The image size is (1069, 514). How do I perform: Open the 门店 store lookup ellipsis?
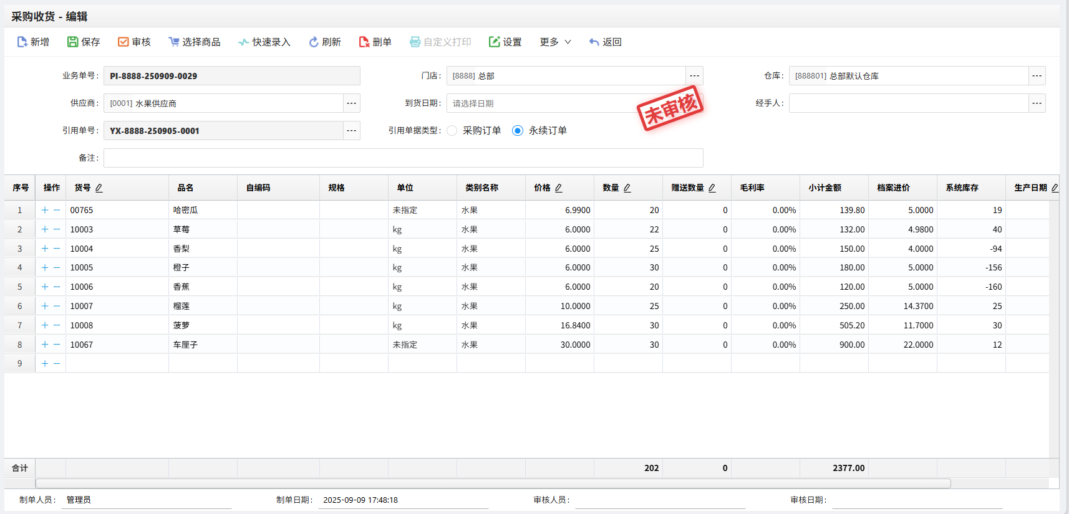point(694,76)
